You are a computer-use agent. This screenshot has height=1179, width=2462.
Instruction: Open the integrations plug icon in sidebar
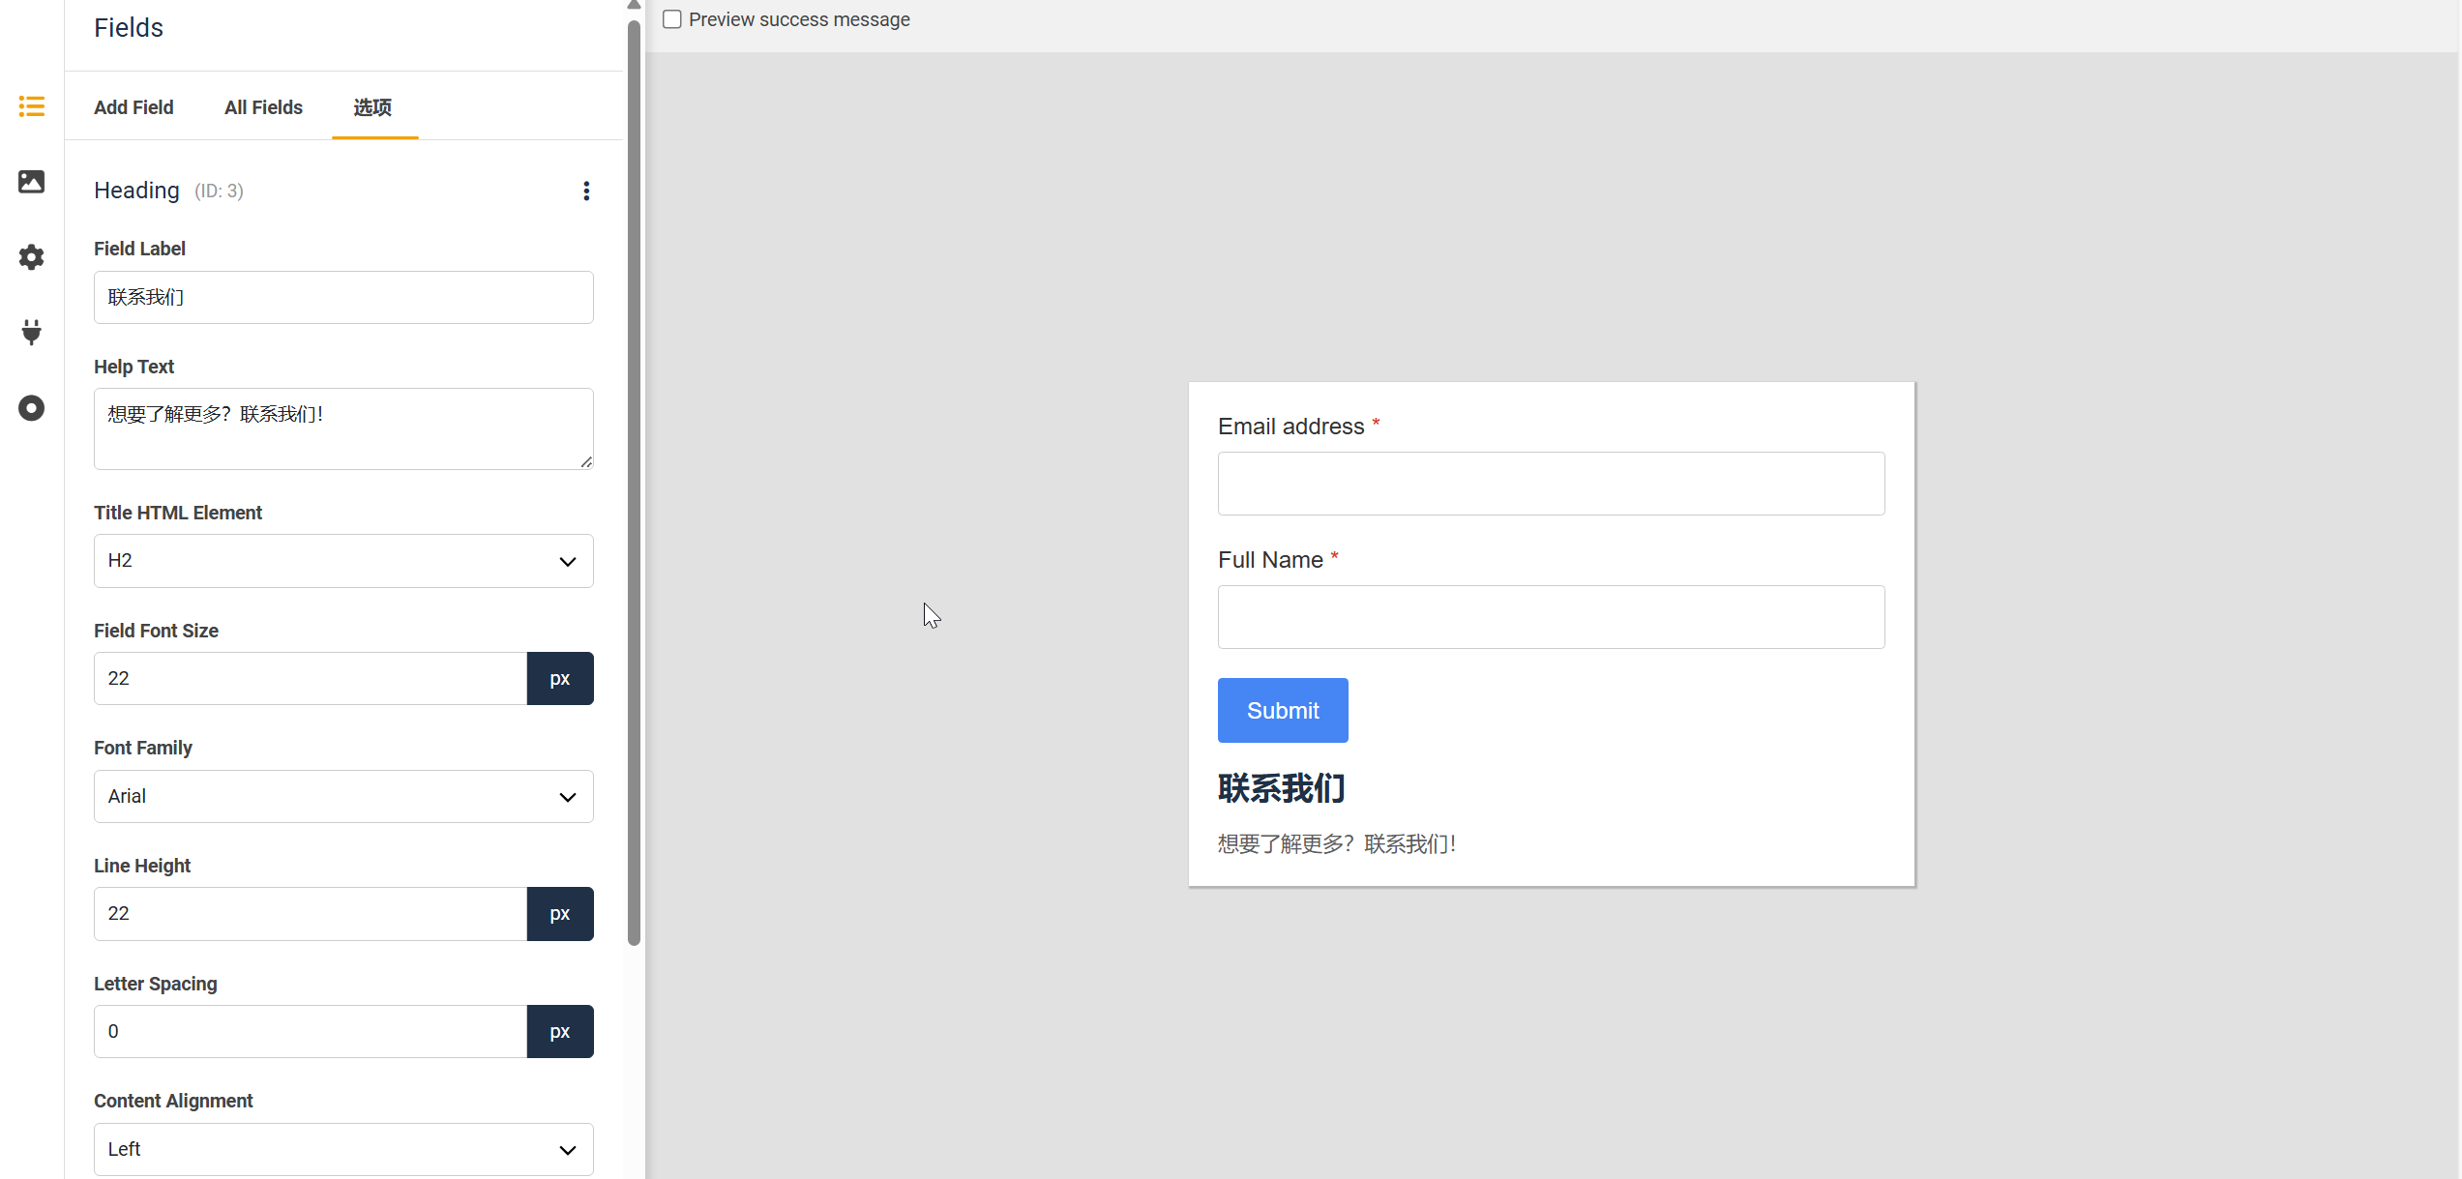31,332
